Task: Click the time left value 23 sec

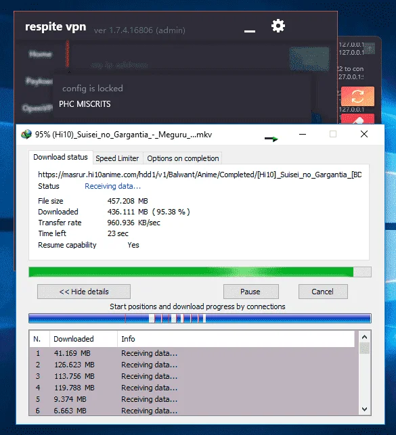Action: 118,233
